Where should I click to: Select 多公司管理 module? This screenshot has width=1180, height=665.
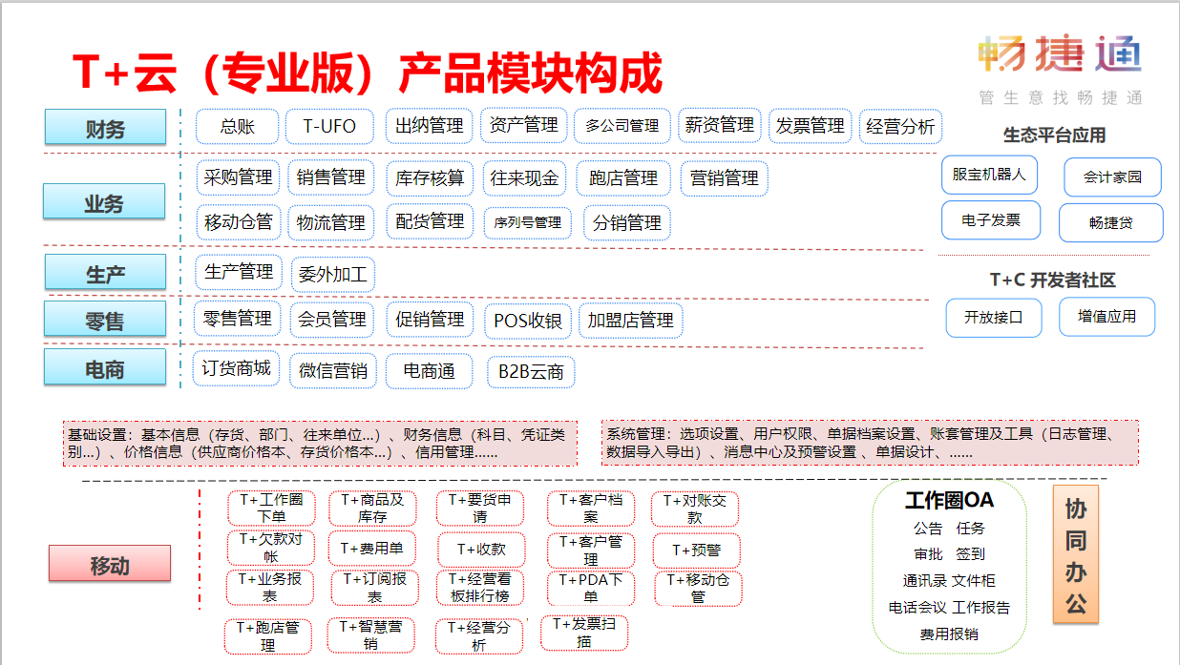point(622,126)
